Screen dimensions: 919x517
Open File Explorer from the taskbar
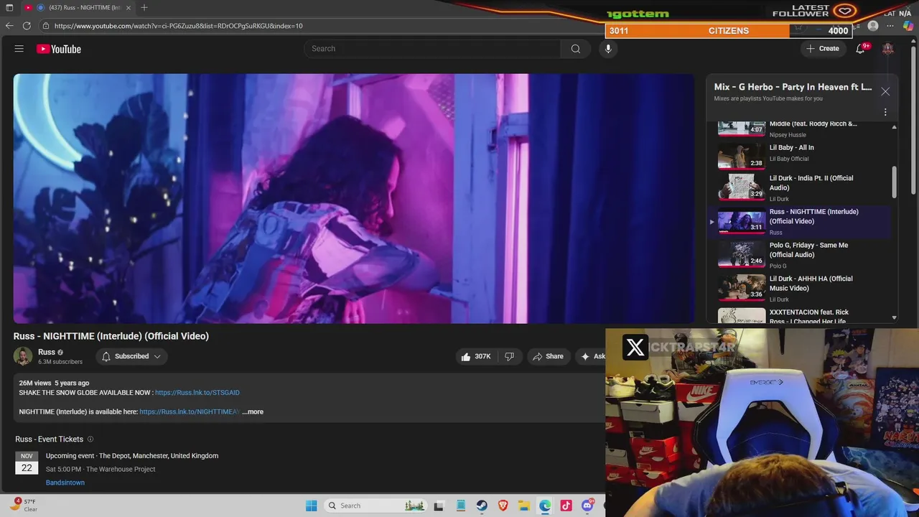524,506
